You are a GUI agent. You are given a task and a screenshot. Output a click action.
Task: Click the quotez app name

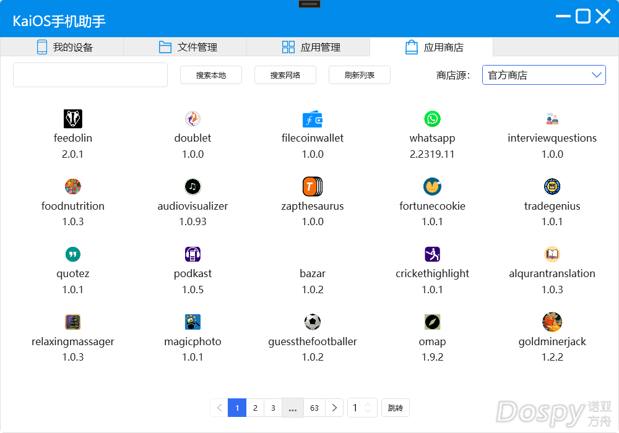(73, 273)
